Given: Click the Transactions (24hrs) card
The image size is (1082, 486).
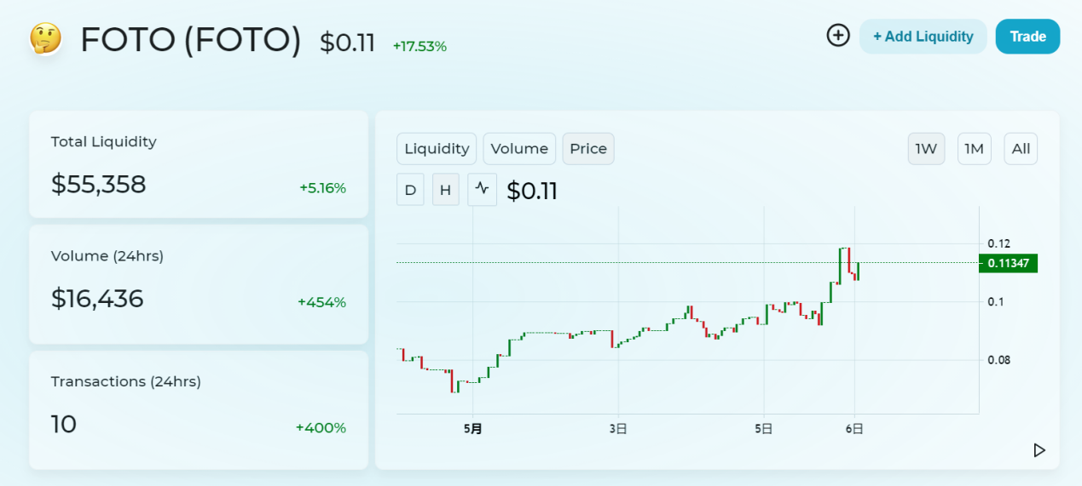Looking at the screenshot, I should 199,409.
